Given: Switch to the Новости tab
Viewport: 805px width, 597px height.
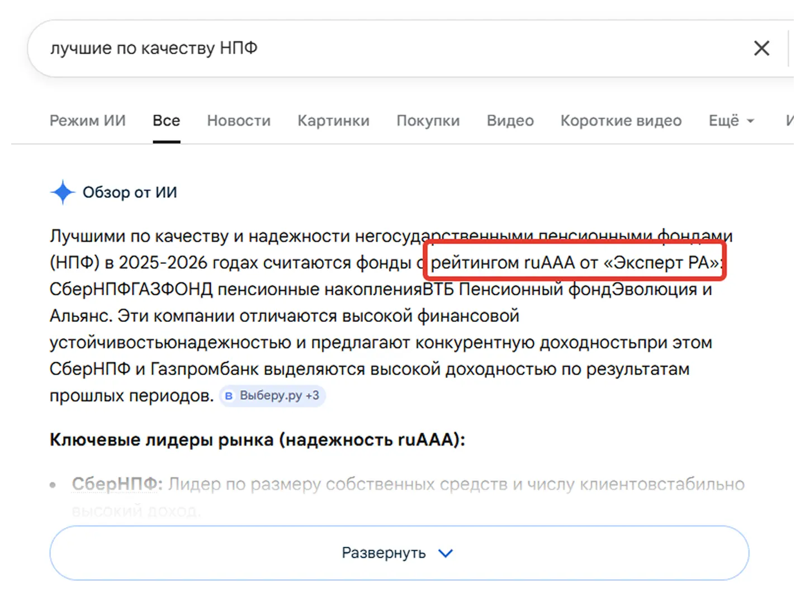Looking at the screenshot, I should click(239, 121).
